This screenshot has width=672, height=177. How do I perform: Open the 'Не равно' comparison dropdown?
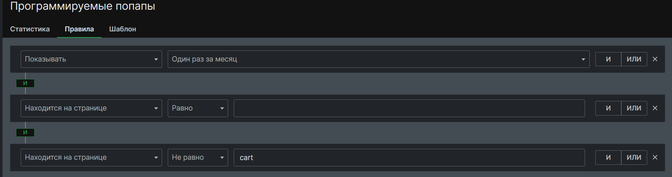[x=198, y=157]
